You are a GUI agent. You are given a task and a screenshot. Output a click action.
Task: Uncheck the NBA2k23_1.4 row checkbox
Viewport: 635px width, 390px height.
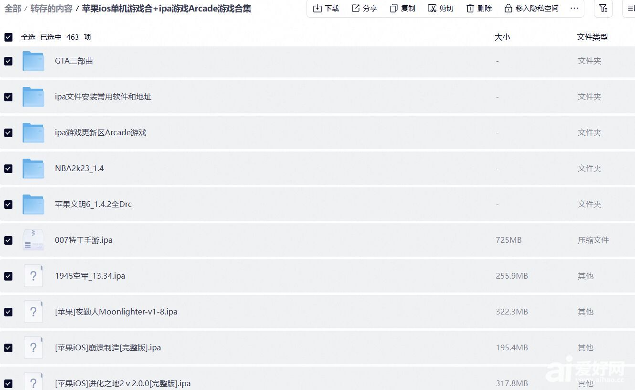8,169
